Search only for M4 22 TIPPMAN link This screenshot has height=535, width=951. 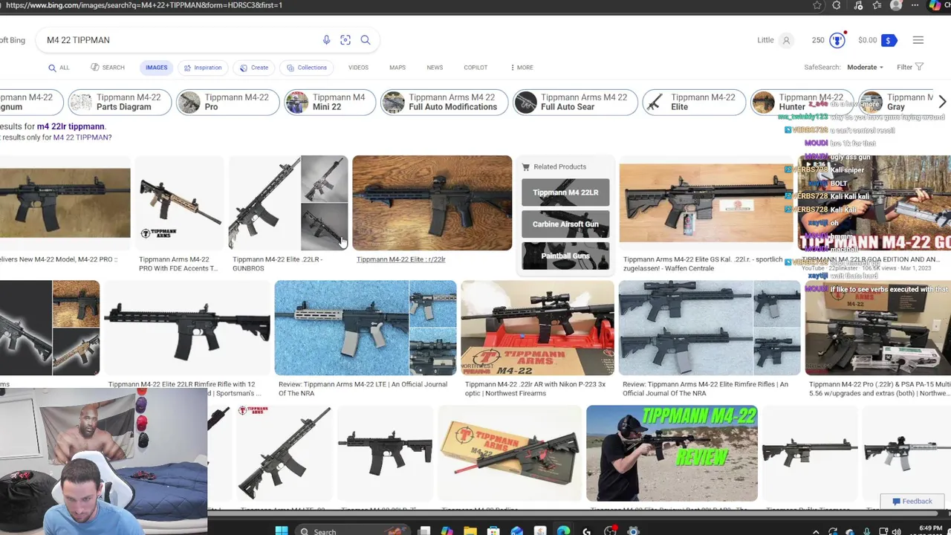point(82,137)
